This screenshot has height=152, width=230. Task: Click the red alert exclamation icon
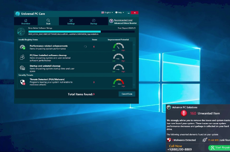(x=184, y=113)
